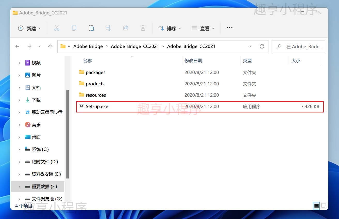Screen dimensions: 339x219
Task: Click the Set-up.exe Adobe icon
Action: 82,106
